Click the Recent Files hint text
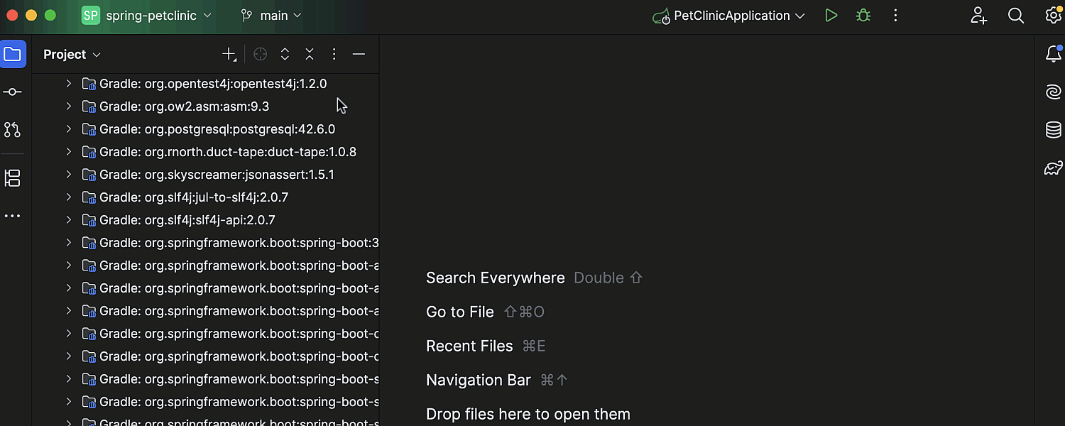 469,346
